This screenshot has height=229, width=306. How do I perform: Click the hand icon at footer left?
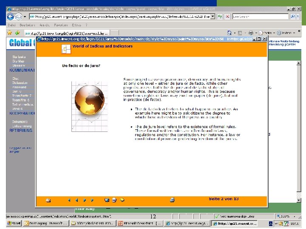click(x=48, y=200)
